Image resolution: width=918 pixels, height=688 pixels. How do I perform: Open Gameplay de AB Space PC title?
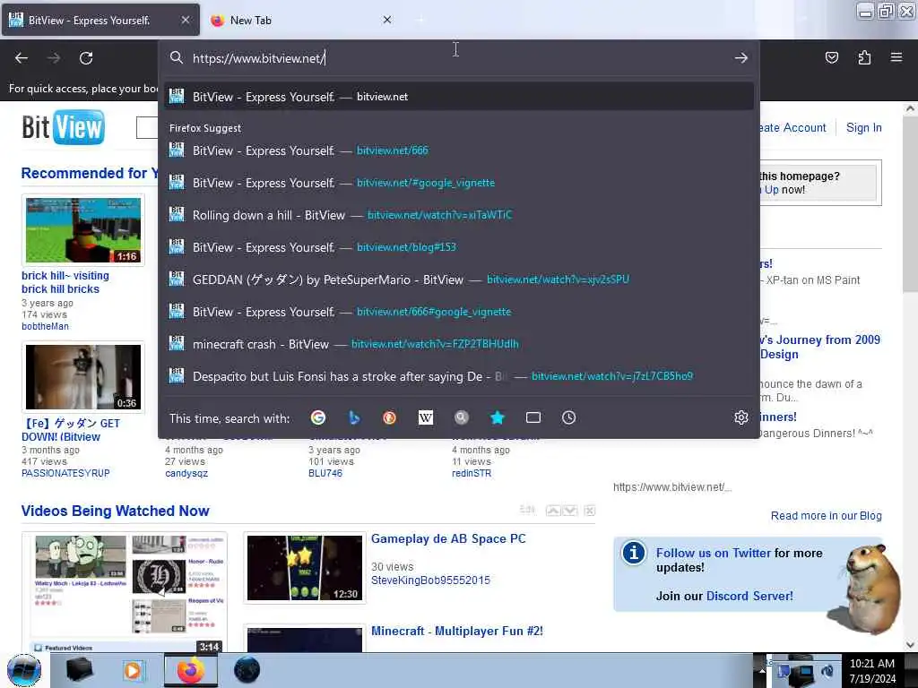[x=448, y=538]
